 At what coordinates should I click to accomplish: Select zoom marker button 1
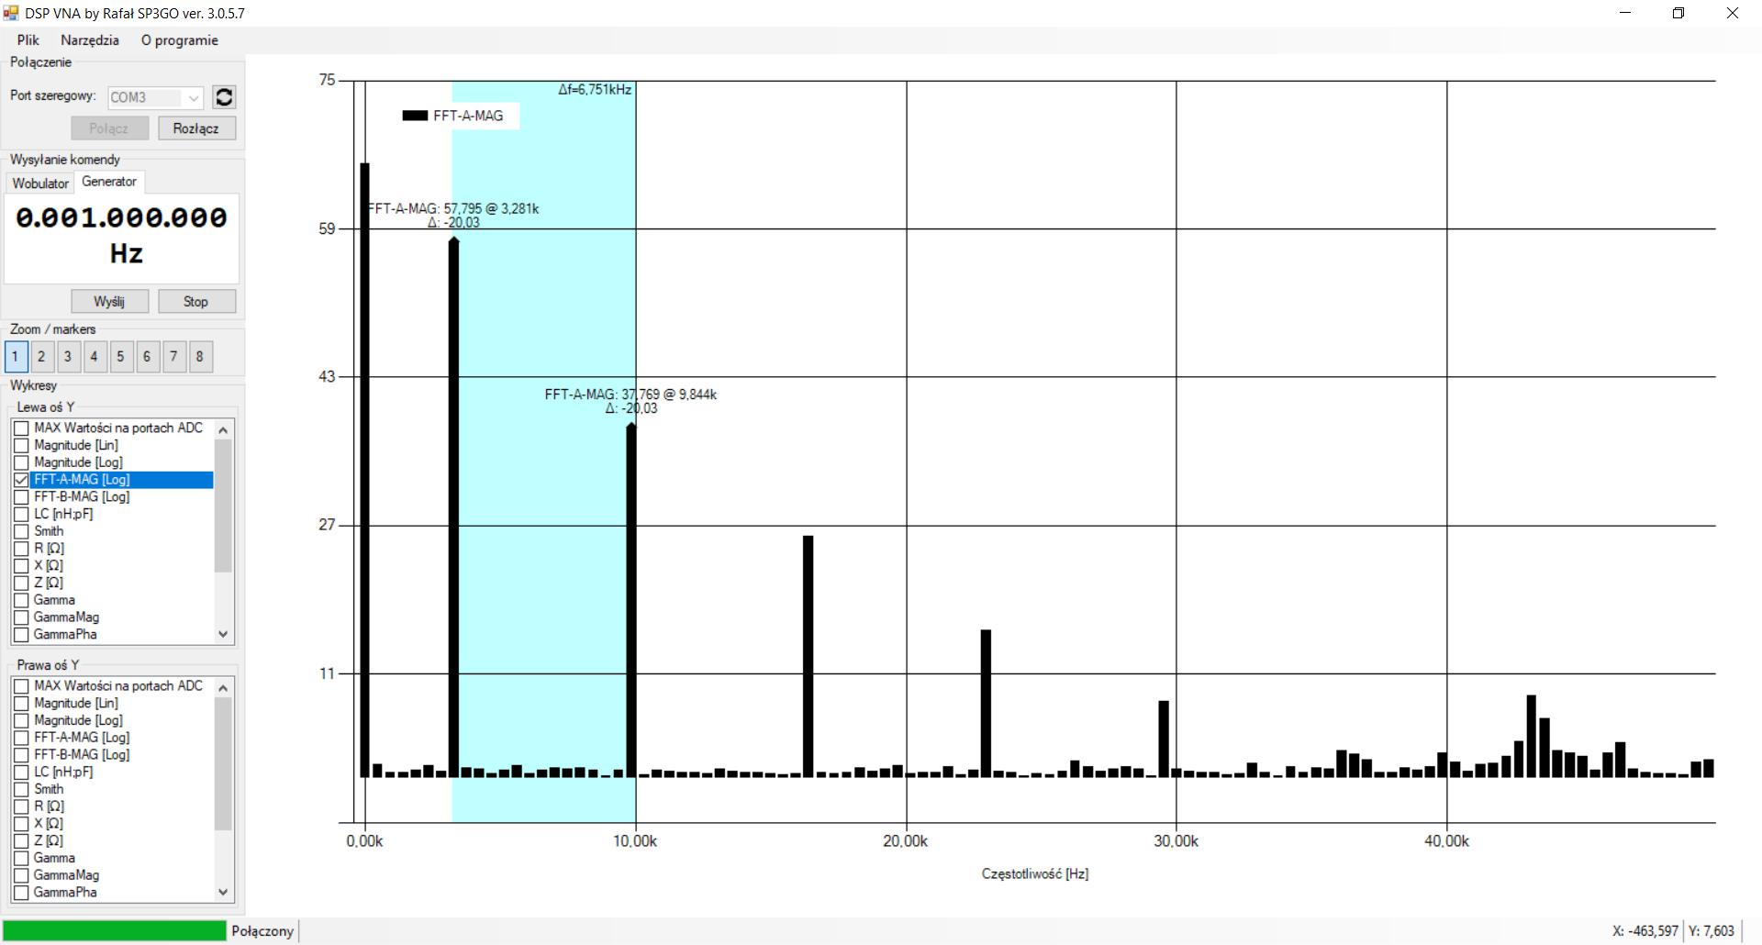16,357
